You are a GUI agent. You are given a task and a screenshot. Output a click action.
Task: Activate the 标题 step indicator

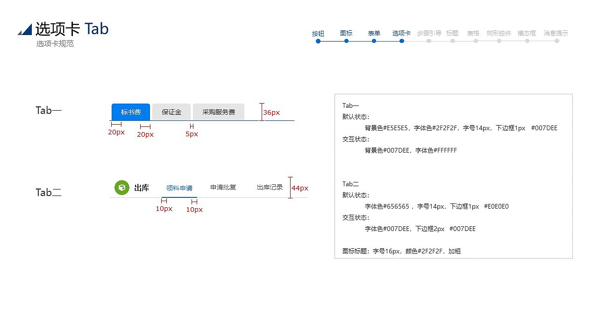click(452, 33)
